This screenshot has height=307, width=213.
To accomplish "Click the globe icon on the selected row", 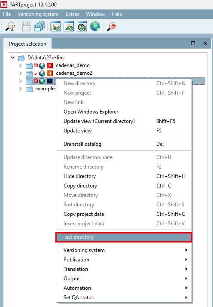I will 42,81.
